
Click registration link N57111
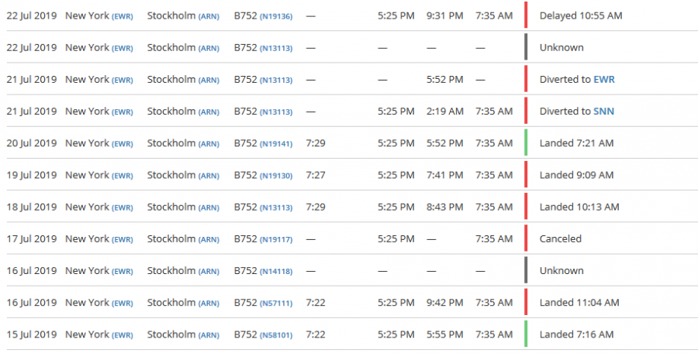(x=276, y=303)
